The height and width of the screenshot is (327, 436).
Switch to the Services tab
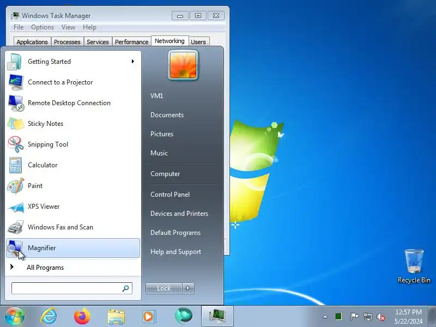click(x=98, y=42)
